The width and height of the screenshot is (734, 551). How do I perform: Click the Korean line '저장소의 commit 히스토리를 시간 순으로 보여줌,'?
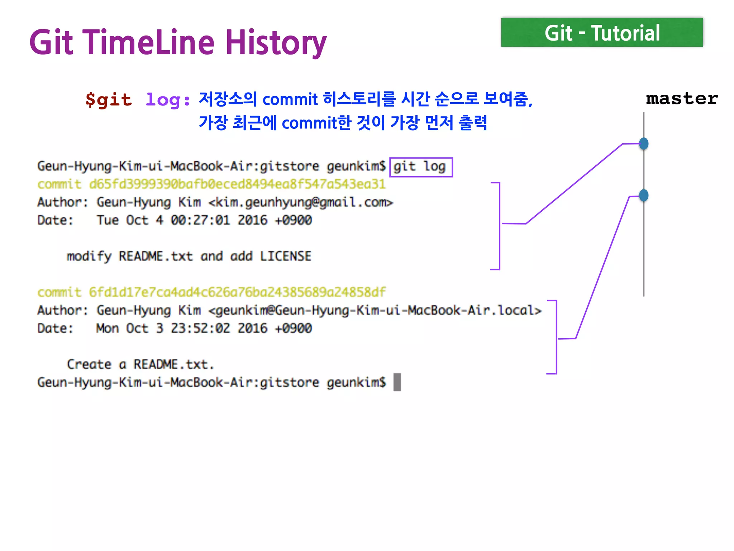[x=366, y=99]
